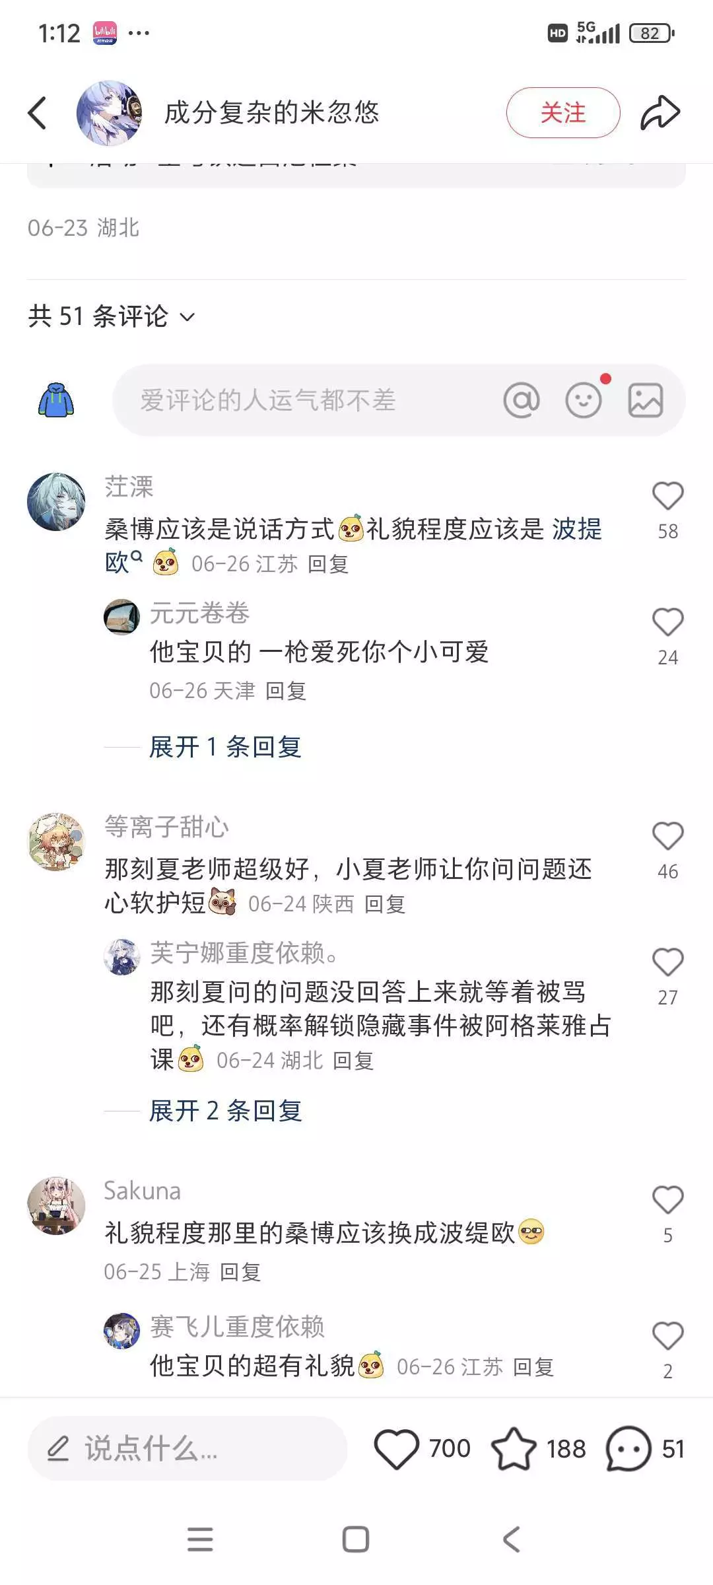Tap the @ mention icon
The image size is (713, 1585).
pyautogui.click(x=522, y=400)
